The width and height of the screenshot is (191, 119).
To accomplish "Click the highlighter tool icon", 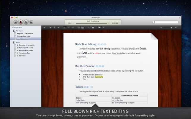I will click(x=93, y=28).
